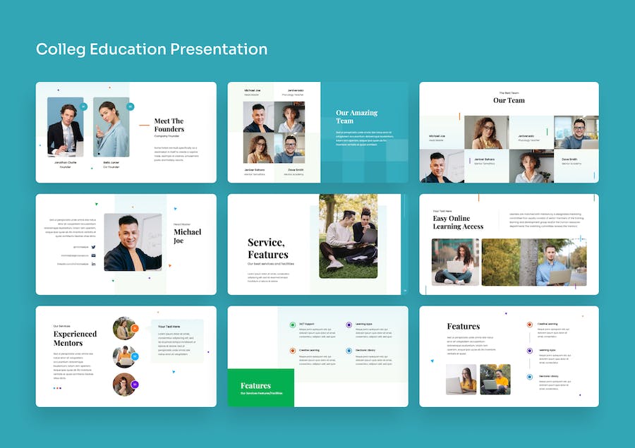The image size is (635, 448).
Task: Click the purple number badge on third mentor photo
Action: [x=135, y=385]
